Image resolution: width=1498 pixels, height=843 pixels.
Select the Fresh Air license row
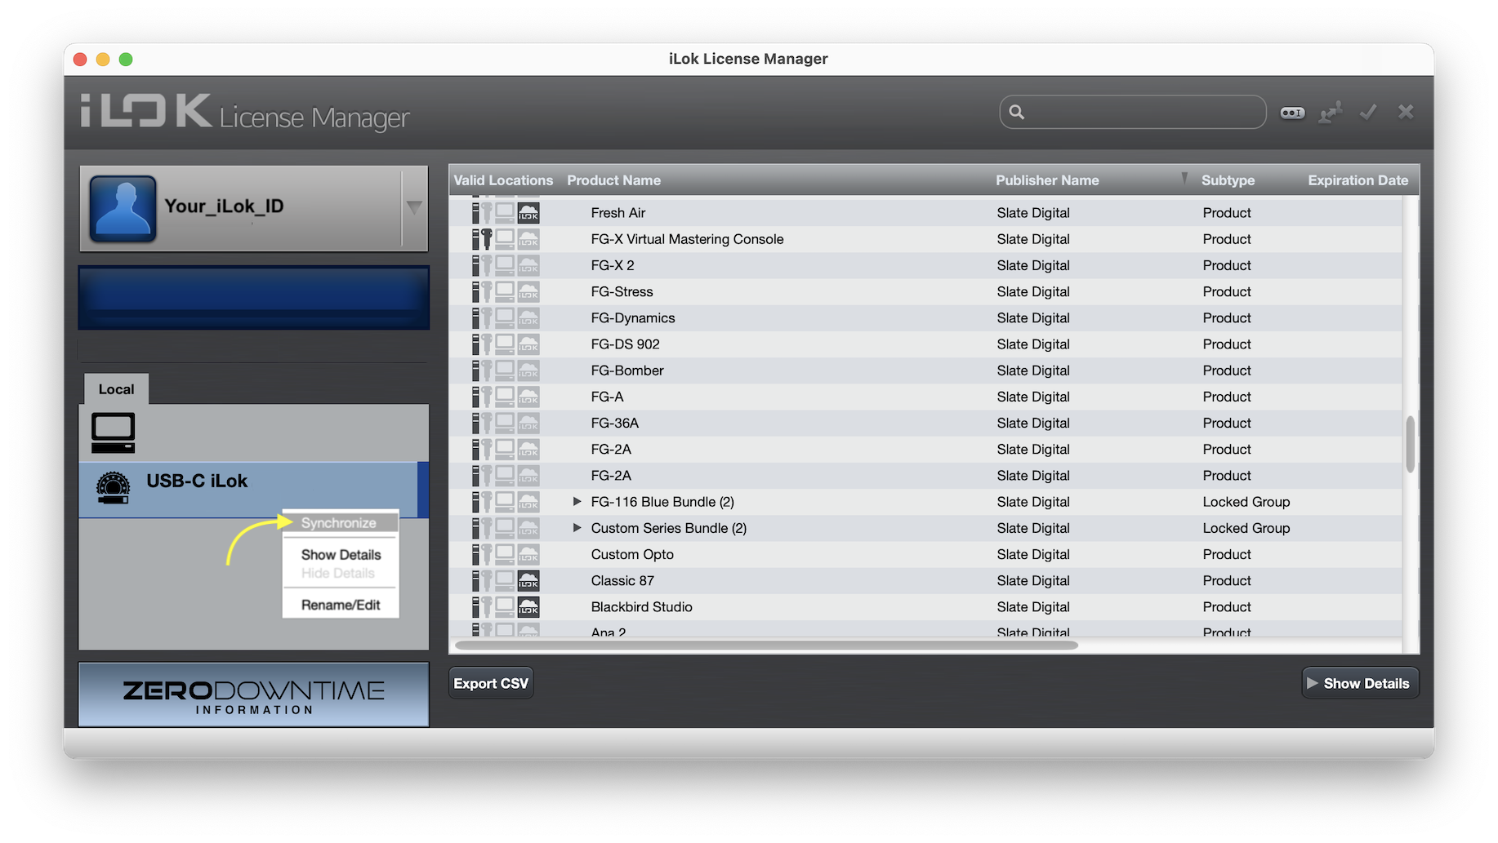(925, 213)
